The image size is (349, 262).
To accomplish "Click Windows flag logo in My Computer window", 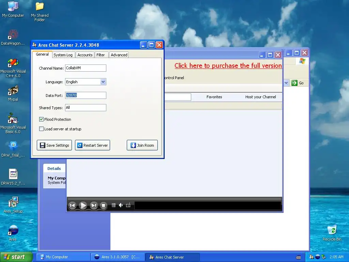I will [x=302, y=61].
